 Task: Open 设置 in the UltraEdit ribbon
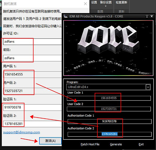click(94, 2)
